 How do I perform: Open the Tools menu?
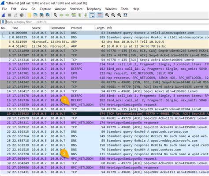click(124, 9)
